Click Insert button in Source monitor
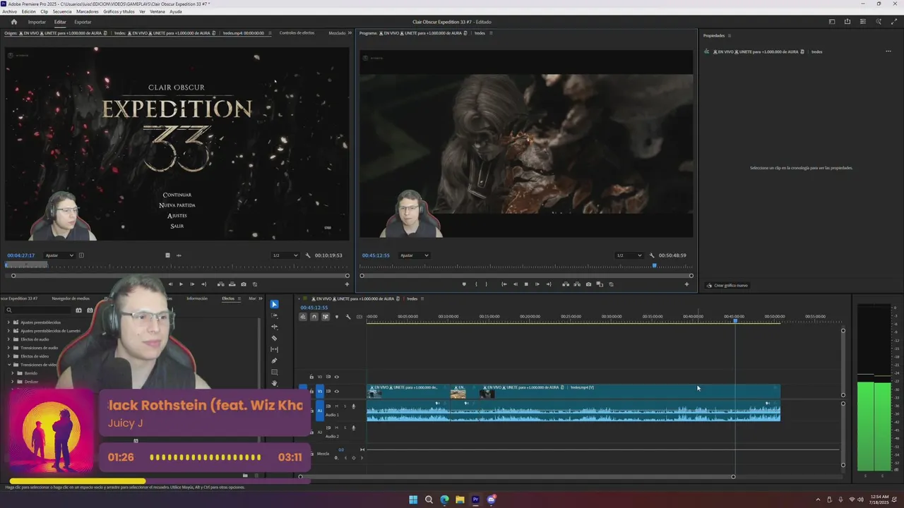Screen dimensions: 904x508 220,284
